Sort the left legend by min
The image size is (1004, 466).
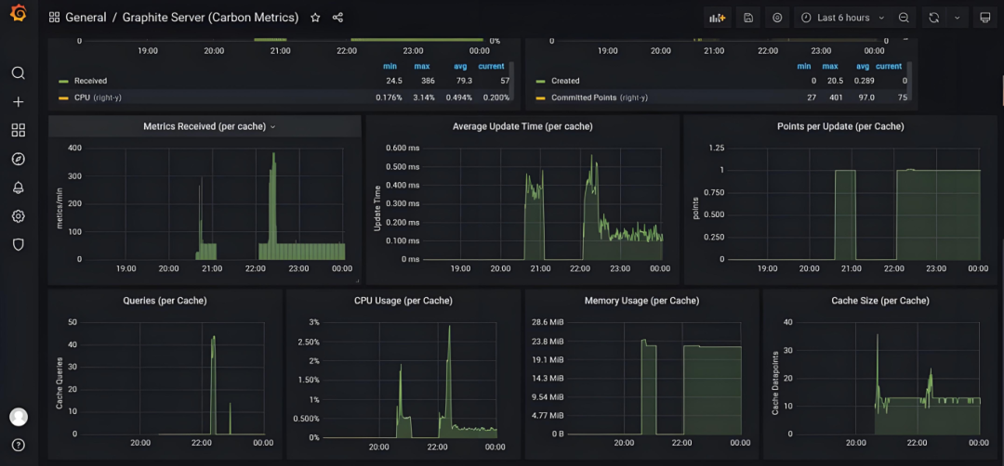pyautogui.click(x=390, y=66)
